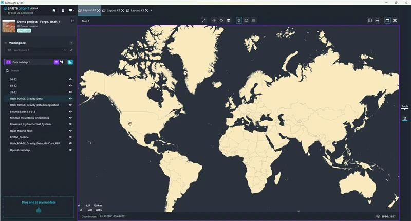Viewport: 411px width, 221px height.
Task: Maximize the Map 1 panel icon
Action: [x=387, y=20]
